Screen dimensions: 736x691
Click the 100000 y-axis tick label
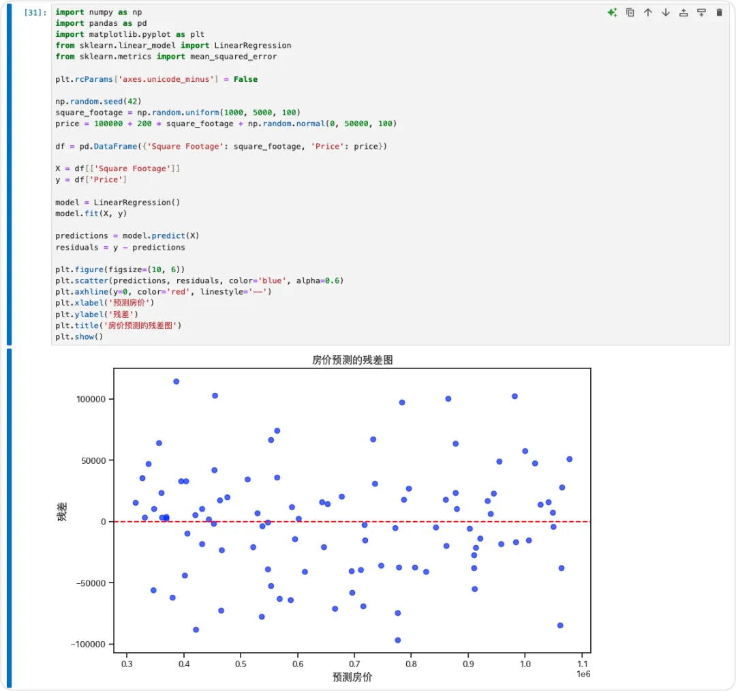pyautogui.click(x=91, y=399)
